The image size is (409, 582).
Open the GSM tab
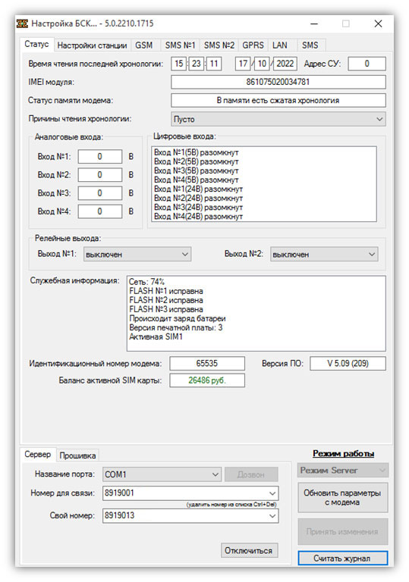144,45
